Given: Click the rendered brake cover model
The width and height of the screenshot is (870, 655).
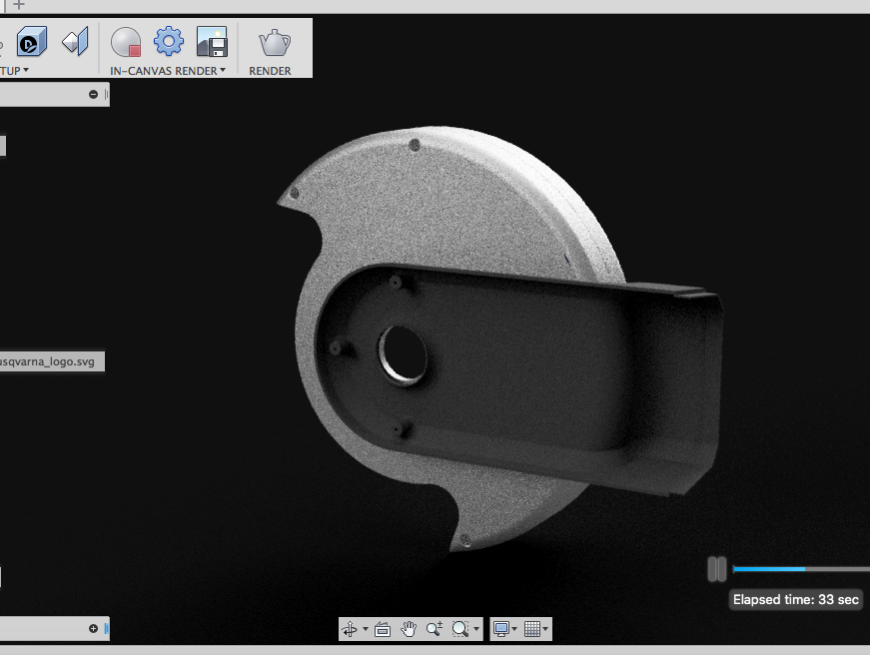Looking at the screenshot, I should tap(499, 338).
